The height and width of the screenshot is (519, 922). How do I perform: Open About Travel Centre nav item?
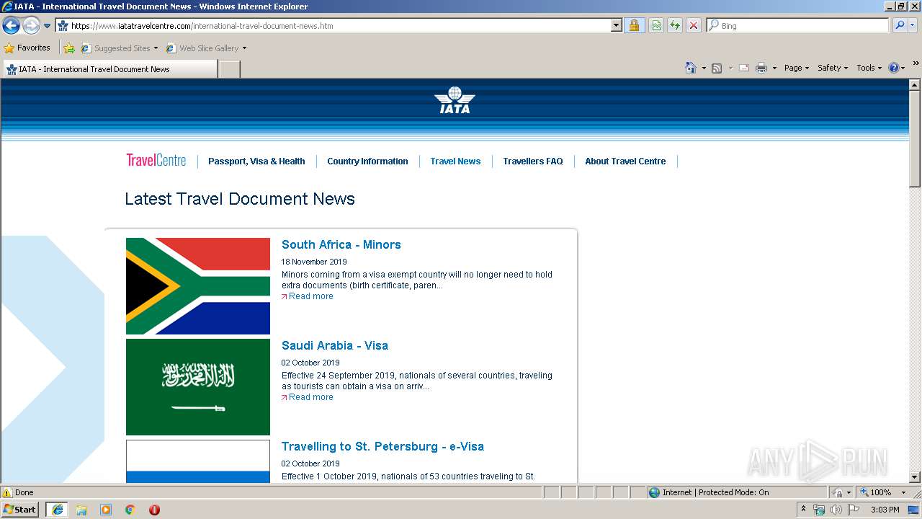coord(625,161)
